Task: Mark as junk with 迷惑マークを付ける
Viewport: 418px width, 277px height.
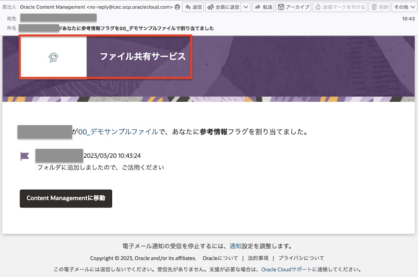Action: [340, 7]
